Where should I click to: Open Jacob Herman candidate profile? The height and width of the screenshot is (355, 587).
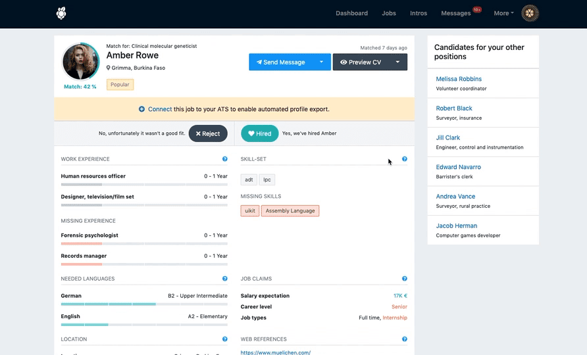(456, 225)
